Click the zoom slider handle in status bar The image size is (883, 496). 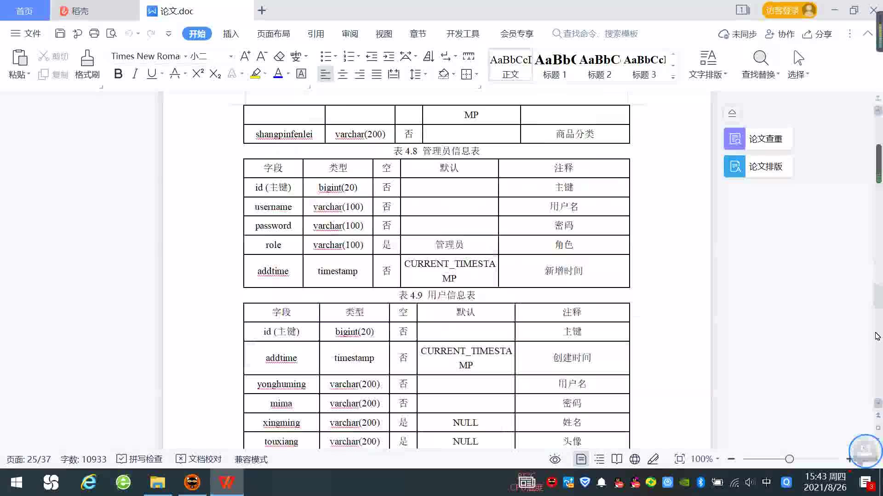pyautogui.click(x=789, y=459)
